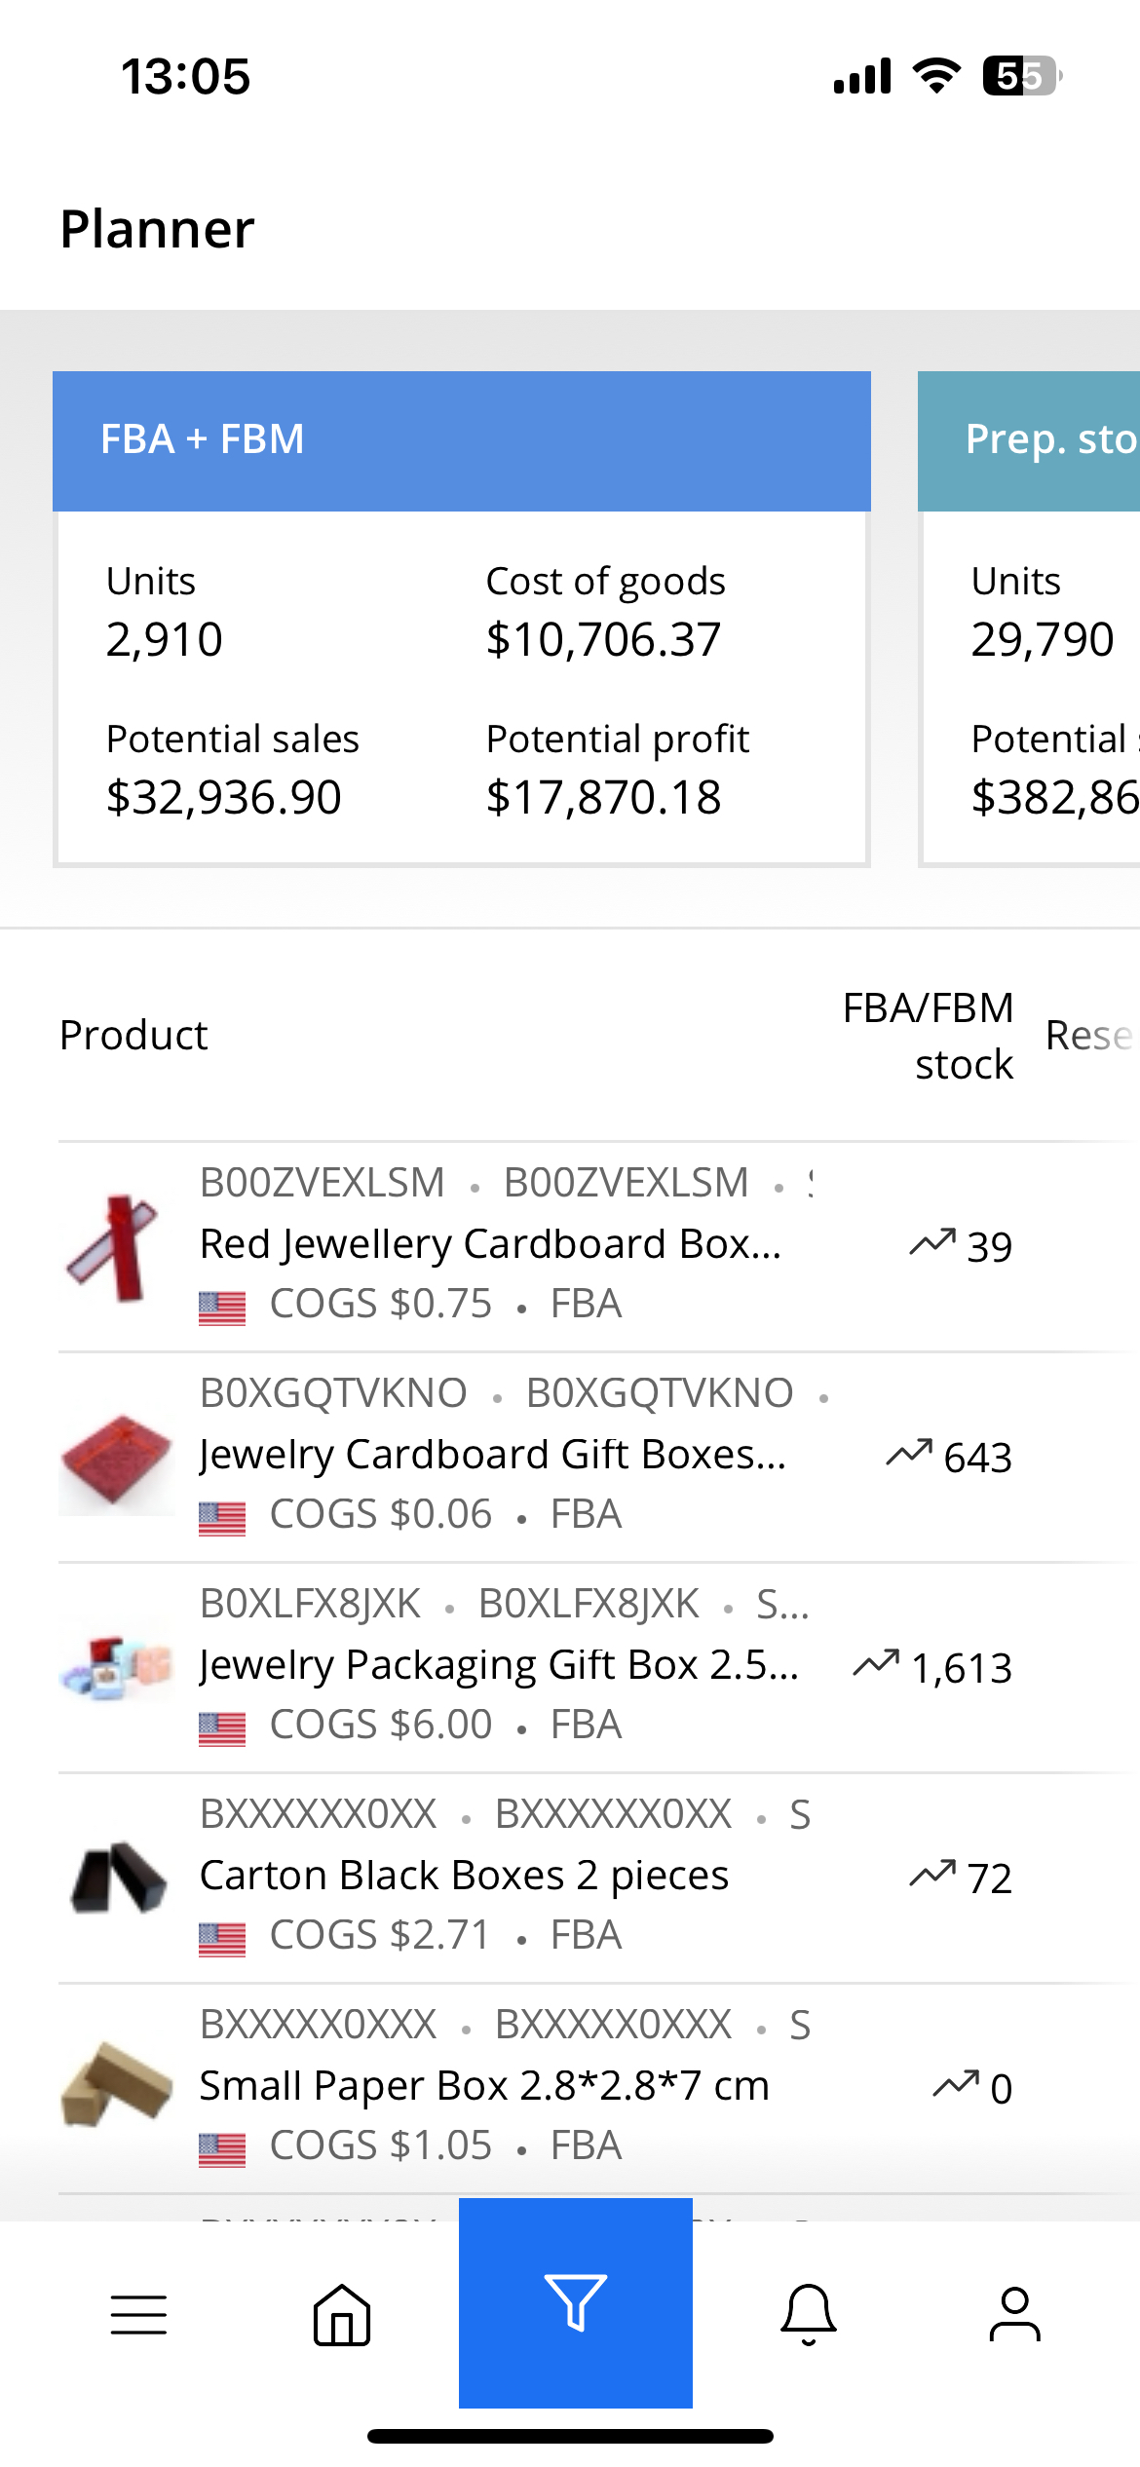Click the US flag on Red Jewellery product
The width and height of the screenshot is (1140, 2467).
click(x=222, y=1303)
